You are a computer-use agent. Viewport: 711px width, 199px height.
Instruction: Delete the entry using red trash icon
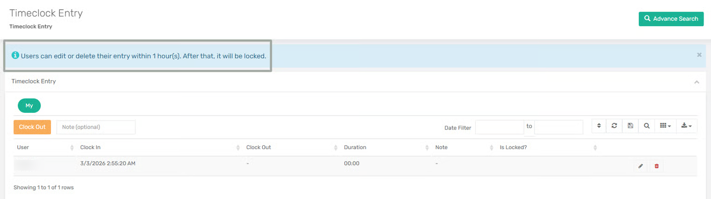[x=656, y=166]
